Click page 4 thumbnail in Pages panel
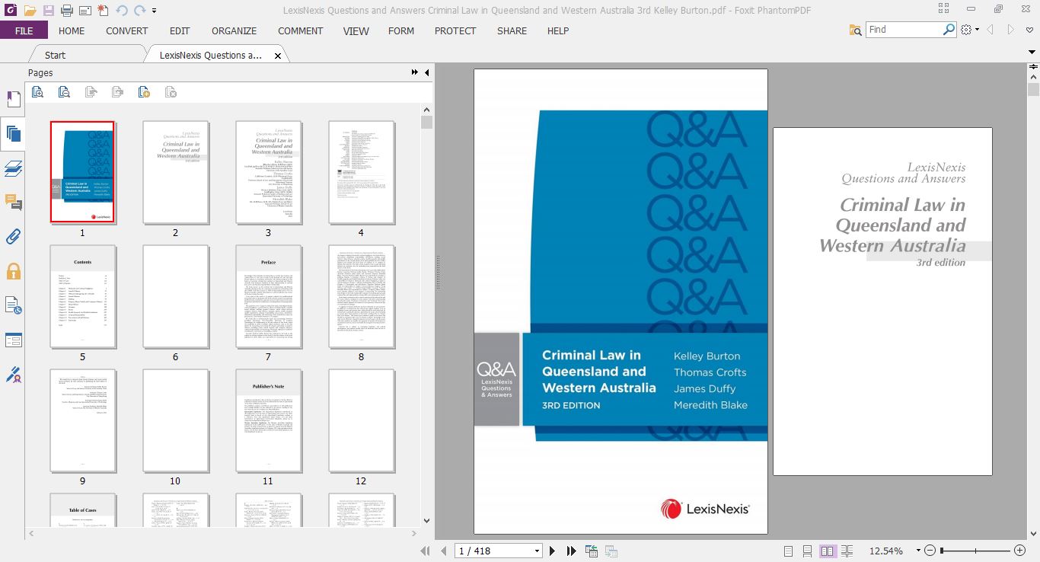The image size is (1040, 562). tap(361, 172)
